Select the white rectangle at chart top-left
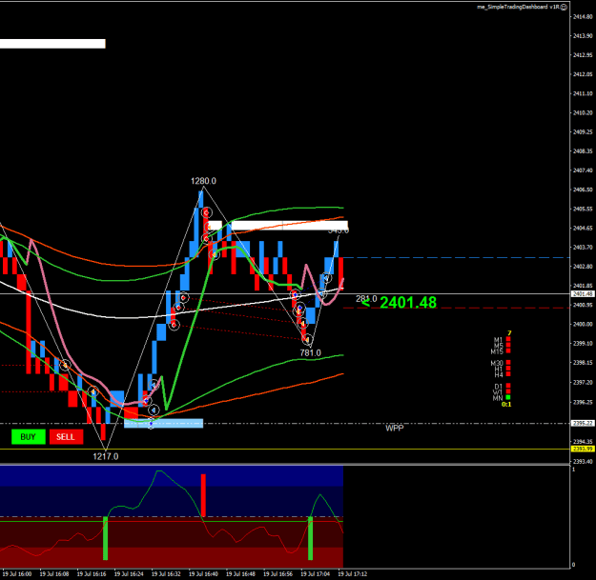This screenshot has width=596, height=580. coord(52,44)
